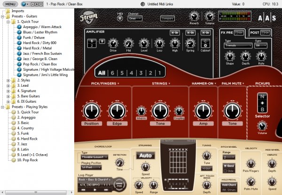The image size is (282, 195).
Task: Click the globe icon in top toolbar
Action: coord(23,4)
